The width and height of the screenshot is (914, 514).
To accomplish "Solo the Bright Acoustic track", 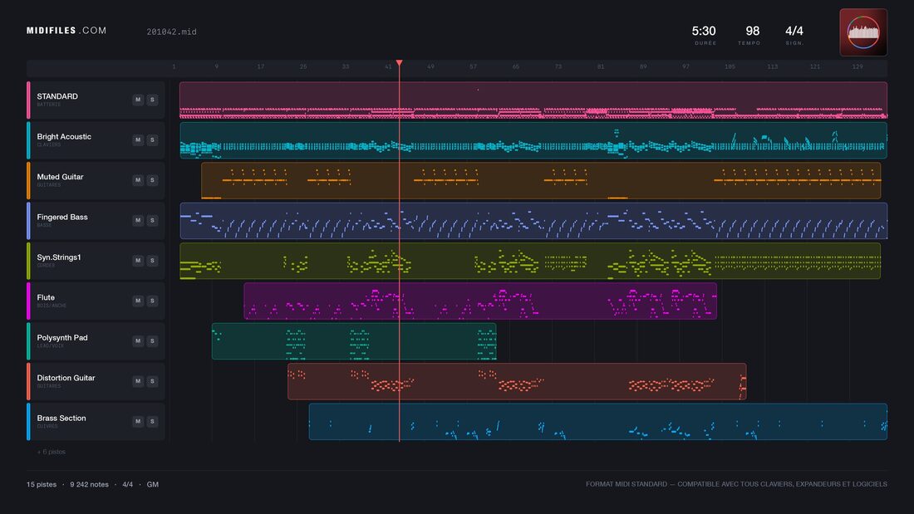I will pos(152,140).
